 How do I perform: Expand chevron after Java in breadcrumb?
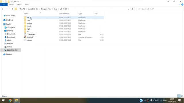point(58,9)
